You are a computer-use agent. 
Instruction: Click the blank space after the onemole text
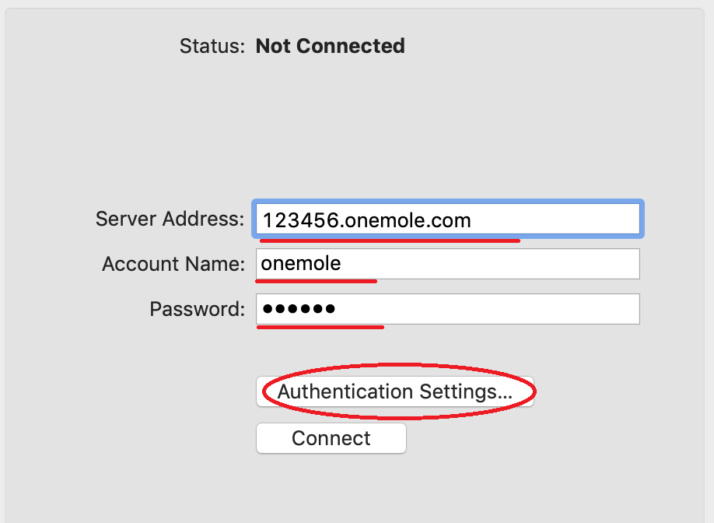point(489,264)
